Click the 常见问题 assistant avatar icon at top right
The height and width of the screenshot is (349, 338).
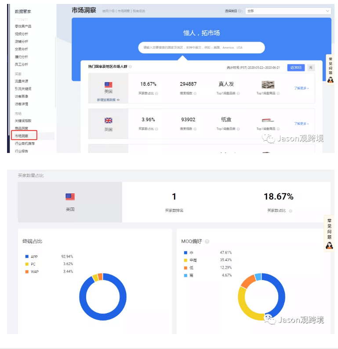point(330,80)
